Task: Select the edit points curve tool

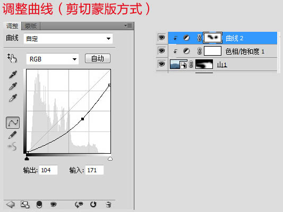Action: [13, 122]
